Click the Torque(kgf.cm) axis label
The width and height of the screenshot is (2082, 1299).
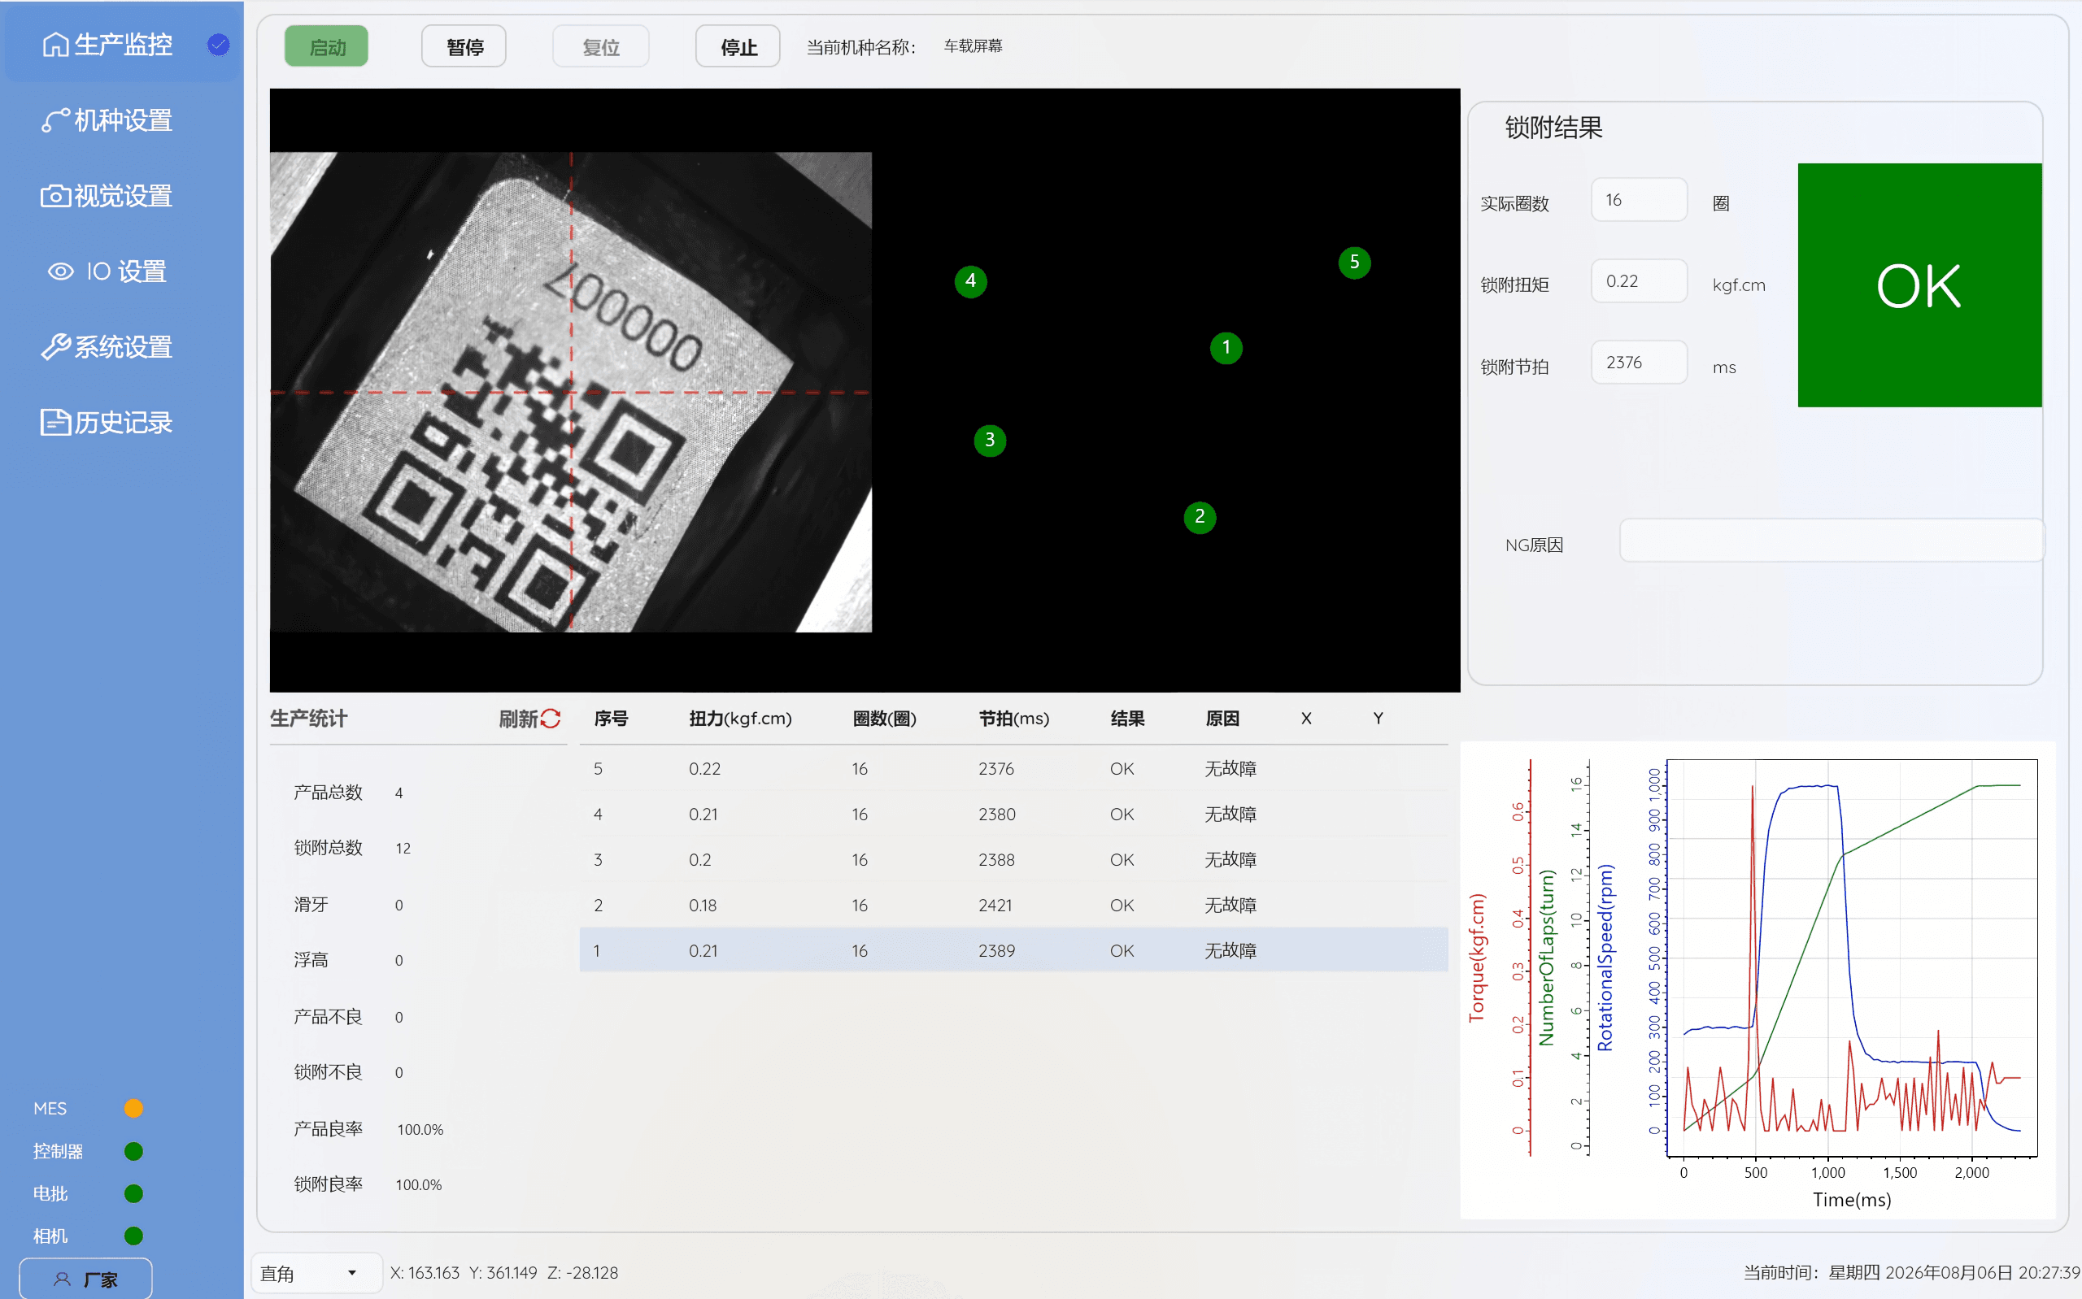(1477, 958)
